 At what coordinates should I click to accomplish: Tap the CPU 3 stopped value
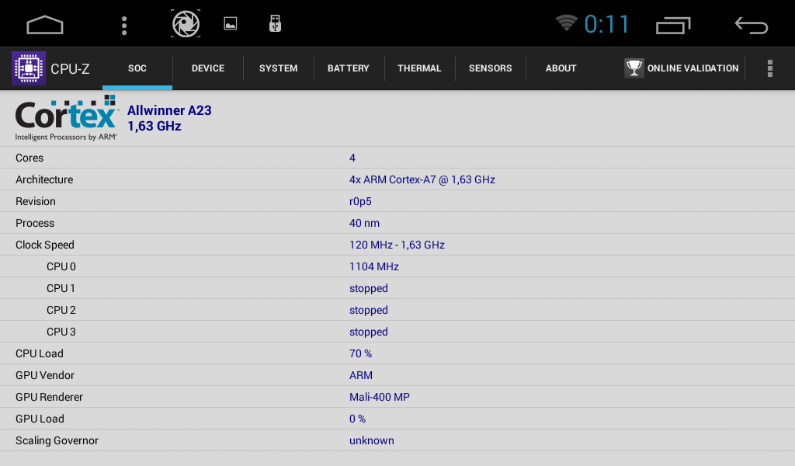coord(369,332)
